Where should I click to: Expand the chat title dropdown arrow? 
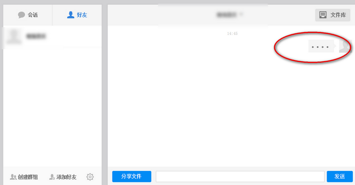tap(242, 15)
